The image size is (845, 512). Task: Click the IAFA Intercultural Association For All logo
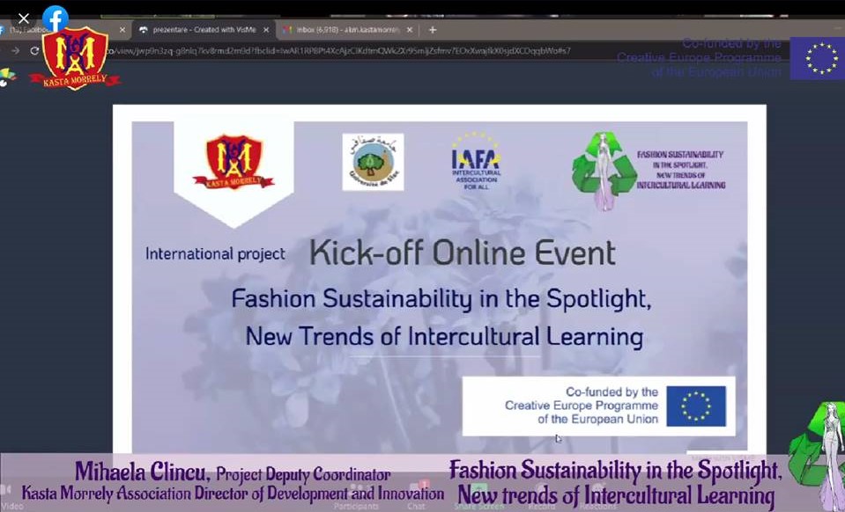point(477,162)
